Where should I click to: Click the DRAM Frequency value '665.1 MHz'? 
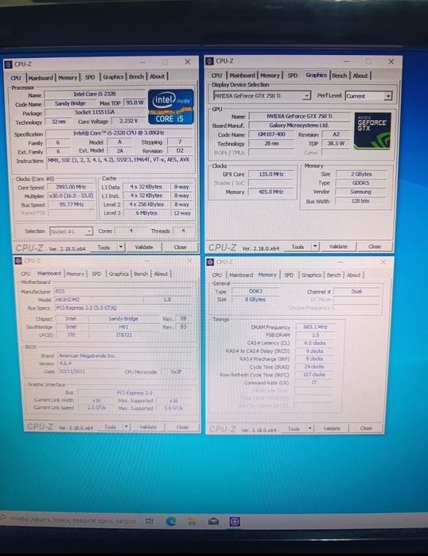pyautogui.click(x=315, y=327)
